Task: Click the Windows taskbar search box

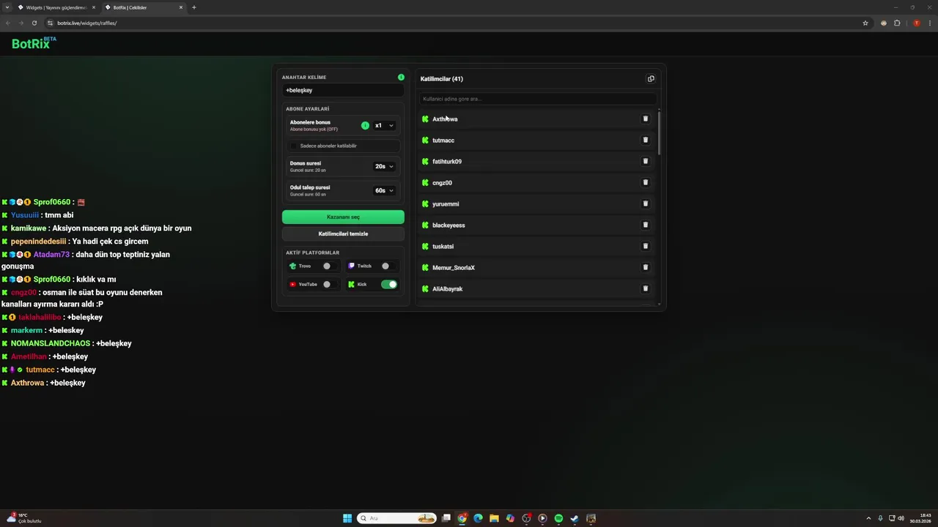Action: 397,518
